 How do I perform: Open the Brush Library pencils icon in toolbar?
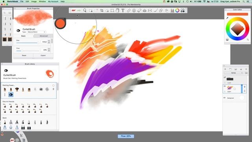tap(172, 11)
